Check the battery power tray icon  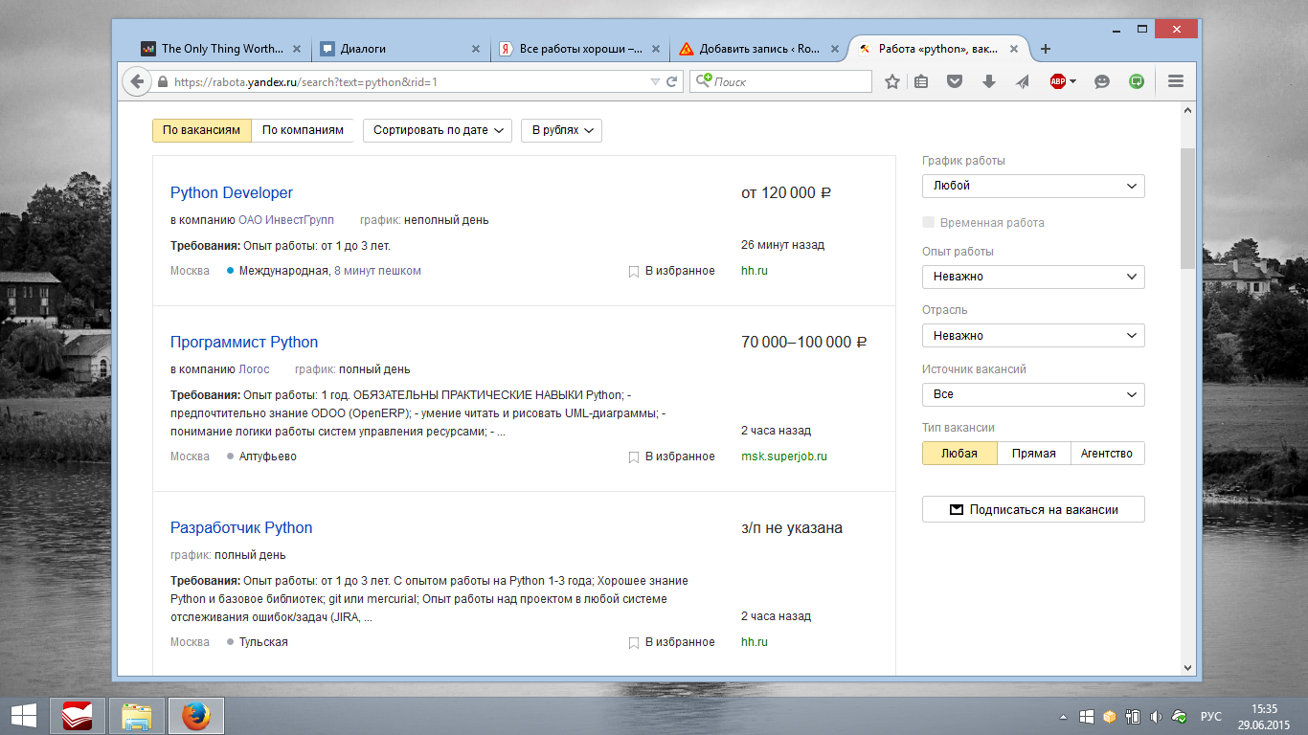[1133, 716]
